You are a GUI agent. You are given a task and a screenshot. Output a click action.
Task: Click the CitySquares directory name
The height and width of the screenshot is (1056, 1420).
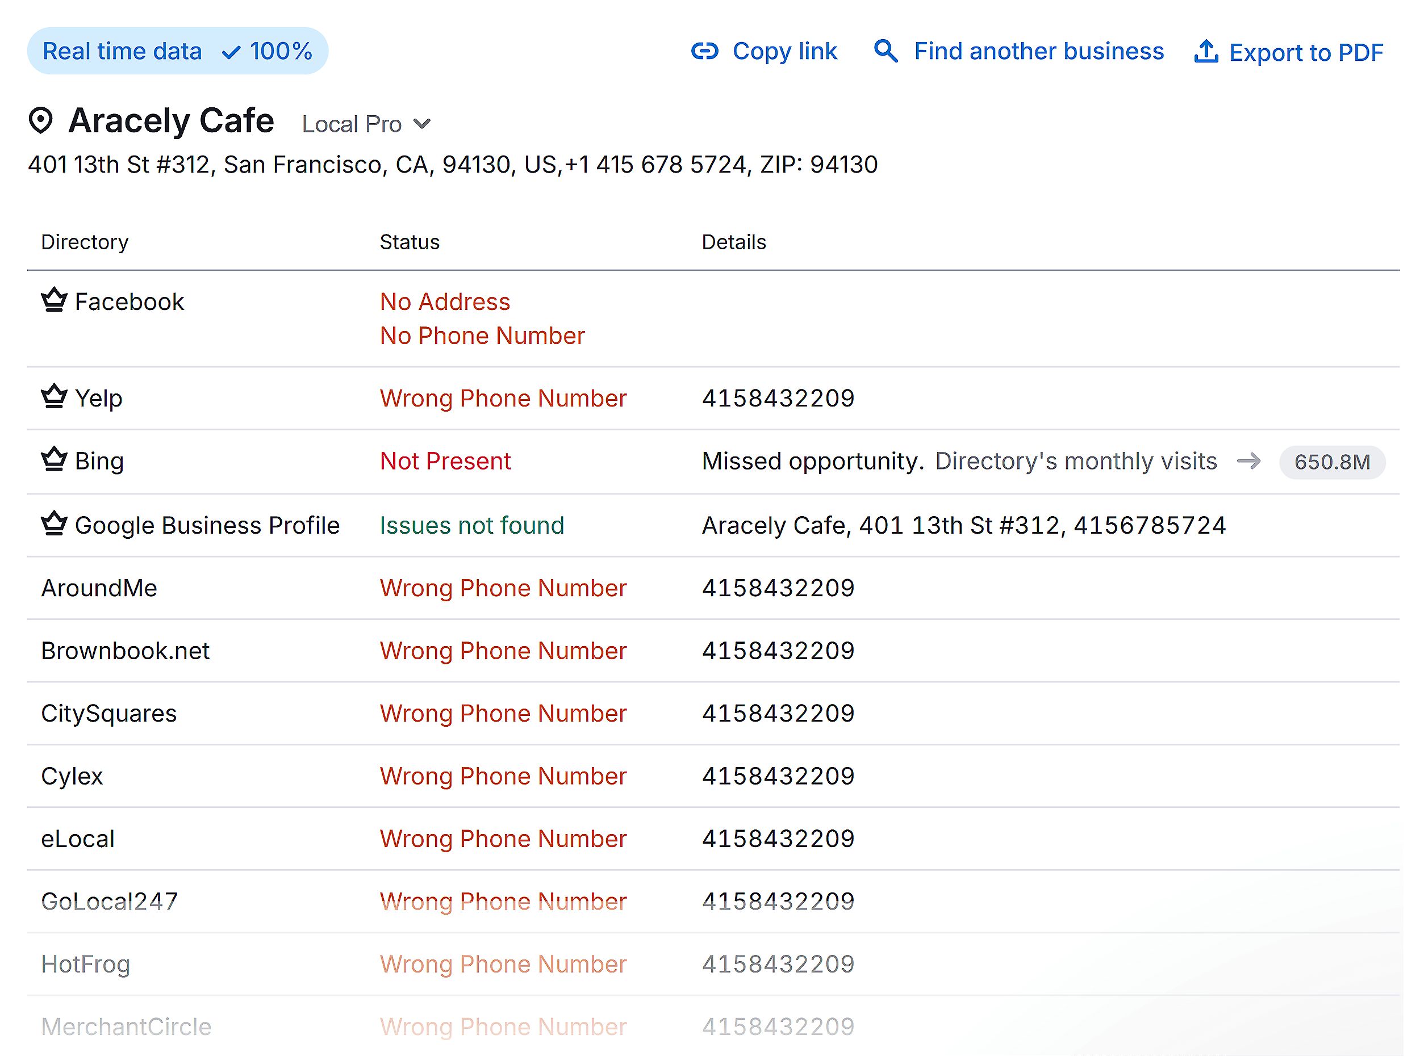click(108, 714)
